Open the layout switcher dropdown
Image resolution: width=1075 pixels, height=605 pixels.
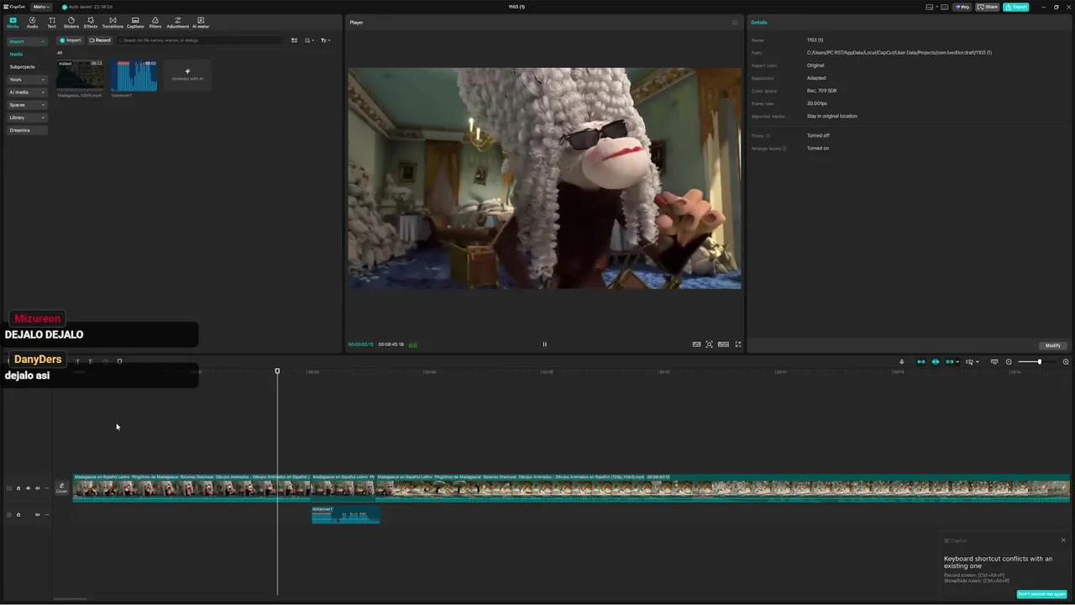point(931,7)
